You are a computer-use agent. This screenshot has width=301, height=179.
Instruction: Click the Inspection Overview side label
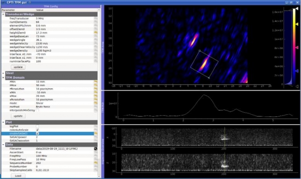(103, 151)
